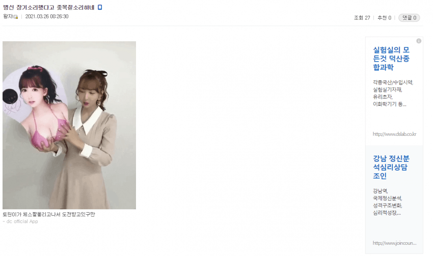Click the dc official App signature text
Screen dimensions: 433x256
coord(20,221)
